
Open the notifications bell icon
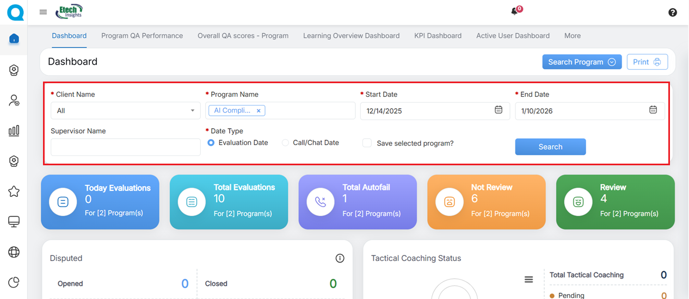point(514,11)
